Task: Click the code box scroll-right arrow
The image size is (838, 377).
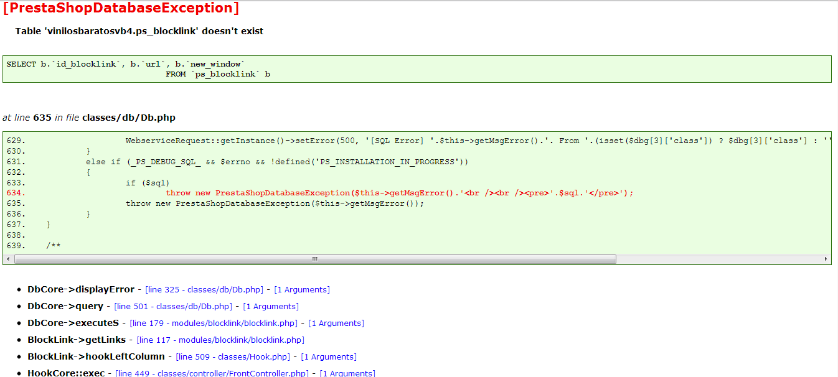Action: click(826, 259)
